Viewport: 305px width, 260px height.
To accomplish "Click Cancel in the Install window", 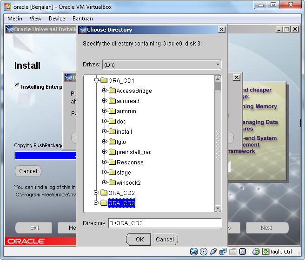I will [x=28, y=171].
